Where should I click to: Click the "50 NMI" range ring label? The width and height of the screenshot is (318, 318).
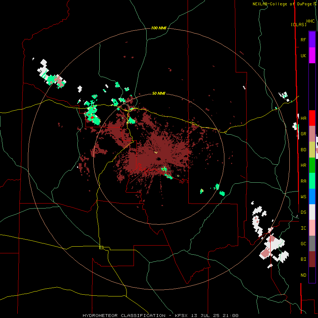159,93
